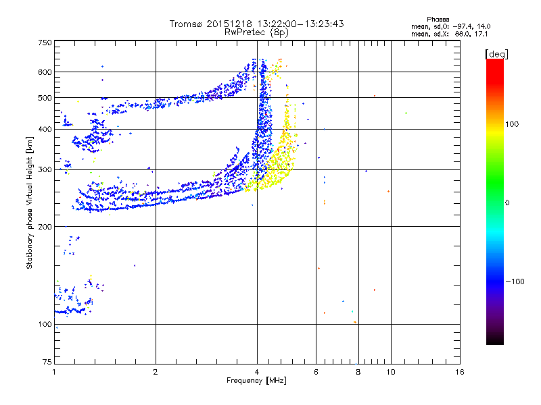Click the '4' x-axis tick label
Viewport: 541px width, 405px height.
coord(257,372)
